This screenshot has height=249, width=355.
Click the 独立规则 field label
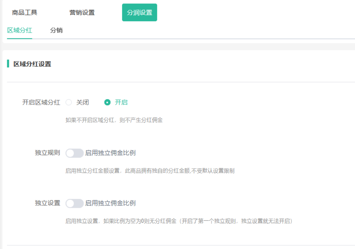47,153
